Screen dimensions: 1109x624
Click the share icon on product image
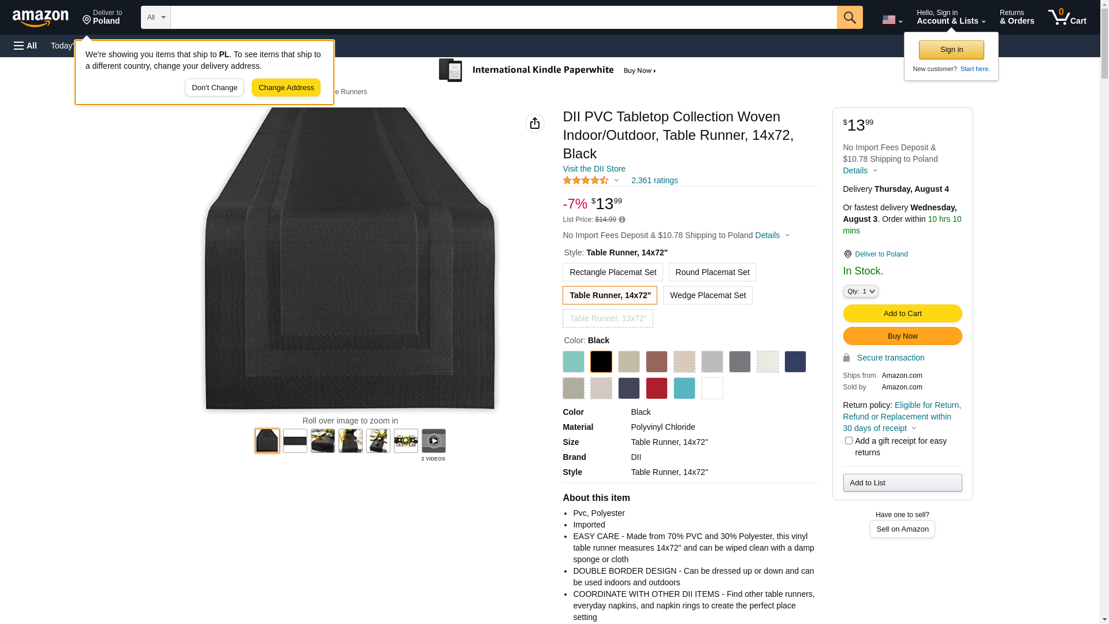click(534, 123)
